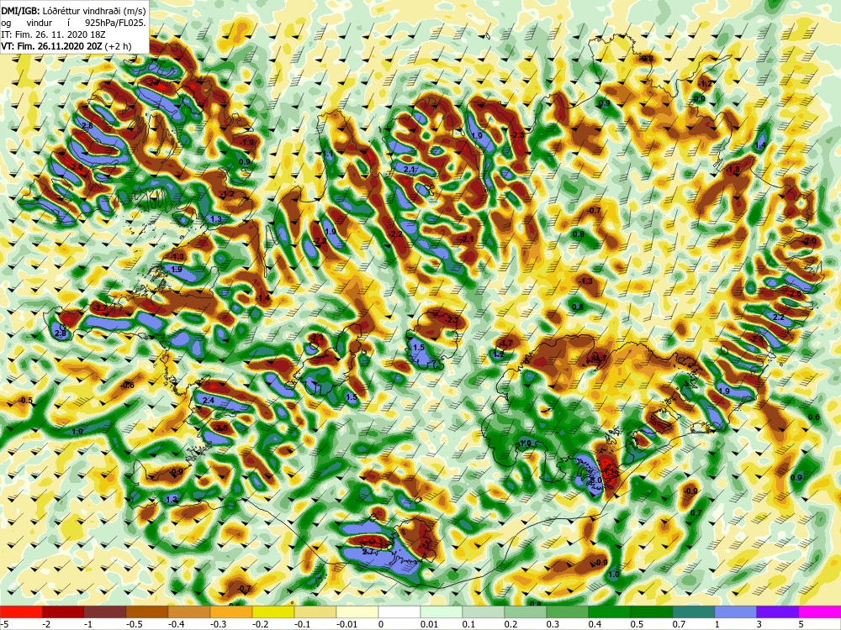Screen dimensions: 841x630
Task: Click the legend label '0.5' at the bottom
Action: tap(637, 624)
